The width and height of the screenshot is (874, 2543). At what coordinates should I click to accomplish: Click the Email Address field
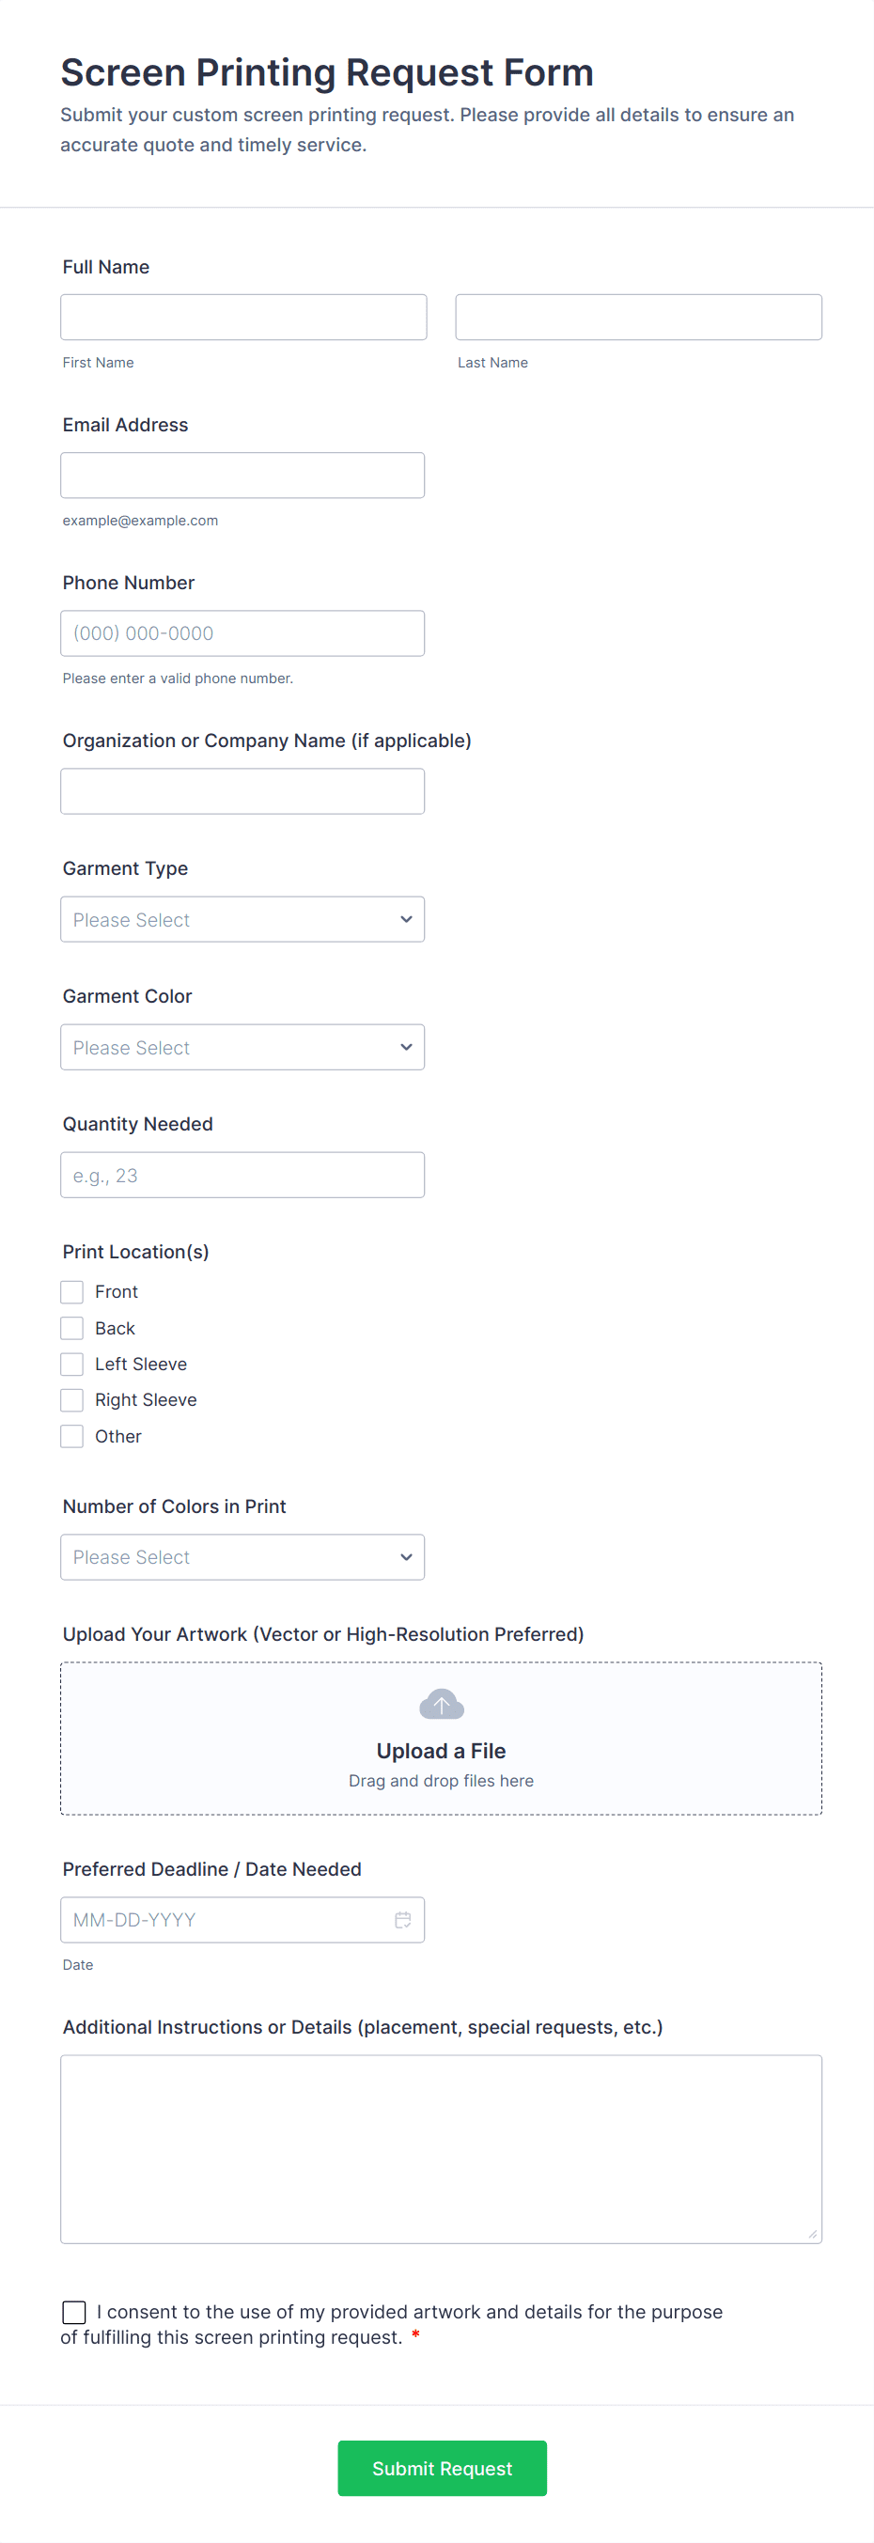tap(242, 475)
